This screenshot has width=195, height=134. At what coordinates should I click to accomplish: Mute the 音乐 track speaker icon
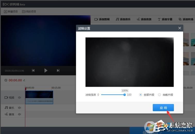click(x=19, y=107)
